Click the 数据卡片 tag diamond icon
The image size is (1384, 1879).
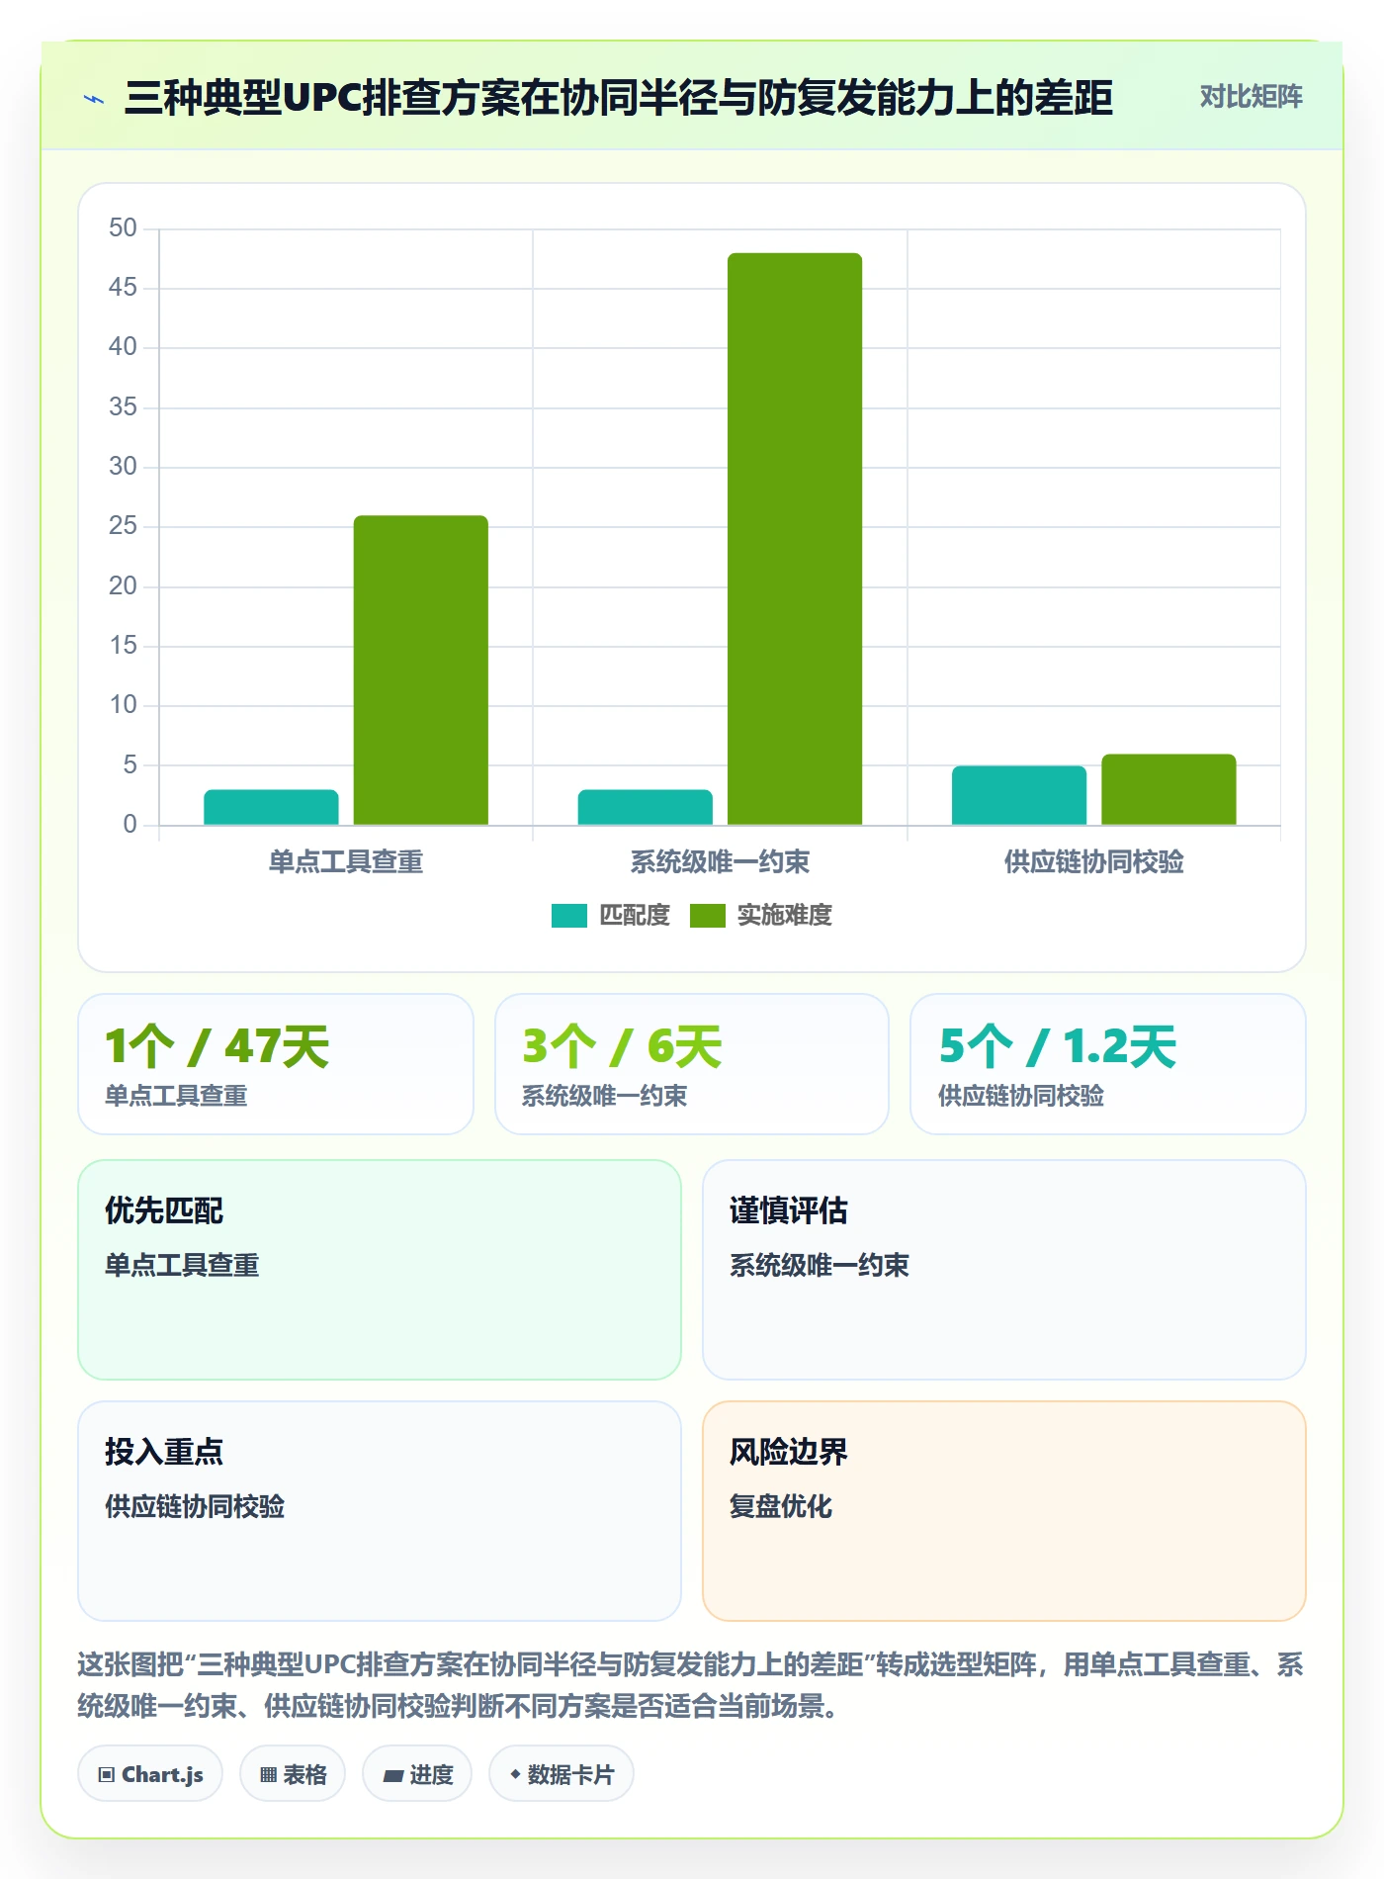click(x=515, y=1775)
